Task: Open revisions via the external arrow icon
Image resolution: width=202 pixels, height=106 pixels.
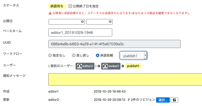Action: pos(174,100)
